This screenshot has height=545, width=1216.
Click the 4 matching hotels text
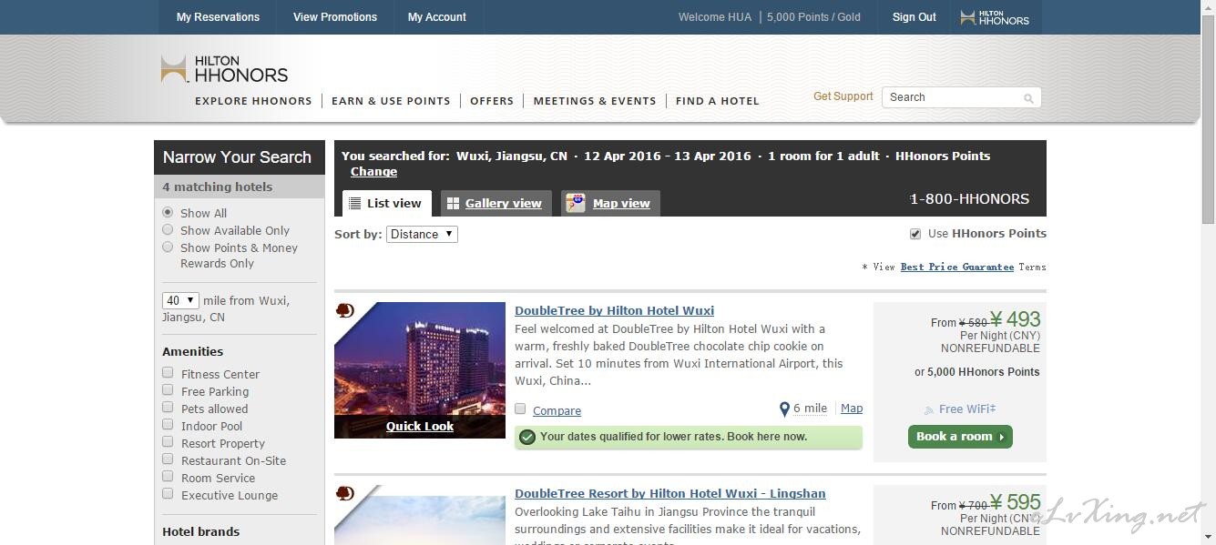218,187
